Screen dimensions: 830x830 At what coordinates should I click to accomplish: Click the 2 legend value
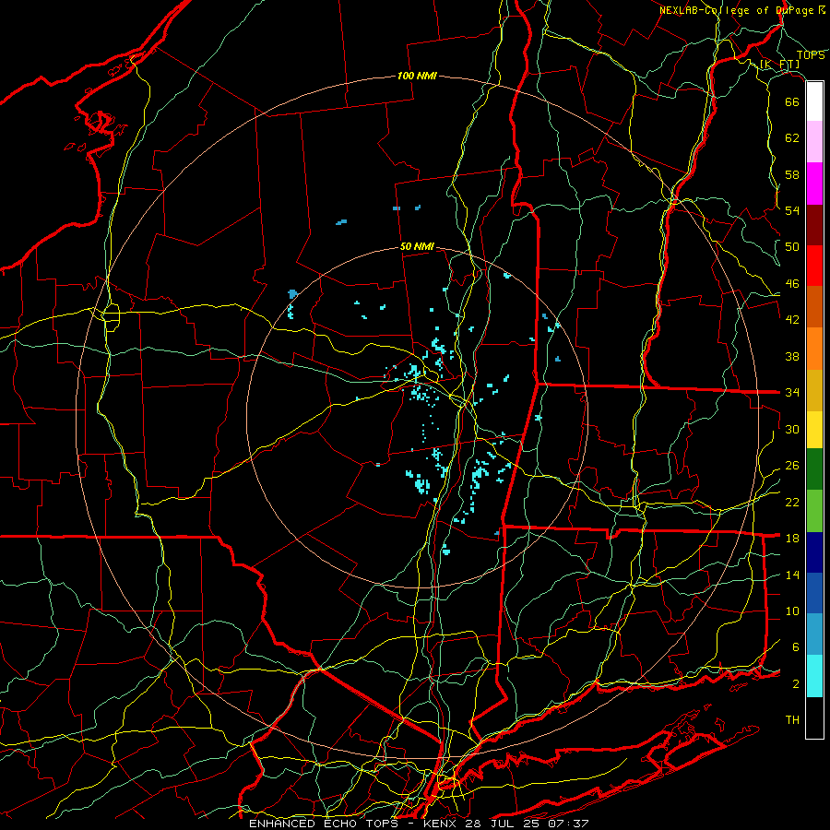[796, 684]
